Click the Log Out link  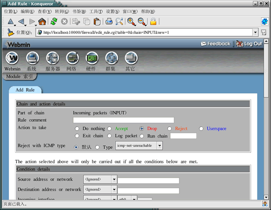pos(249,44)
